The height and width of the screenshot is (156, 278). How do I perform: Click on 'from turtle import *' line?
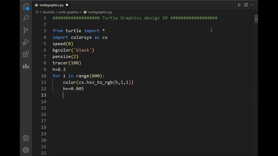coord(79,31)
